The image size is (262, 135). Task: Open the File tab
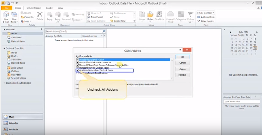click(x=7, y=8)
